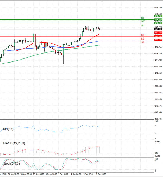The height and width of the screenshot is (177, 163).
Task: Click the 139.505 price axis value
Action: tap(158, 119)
